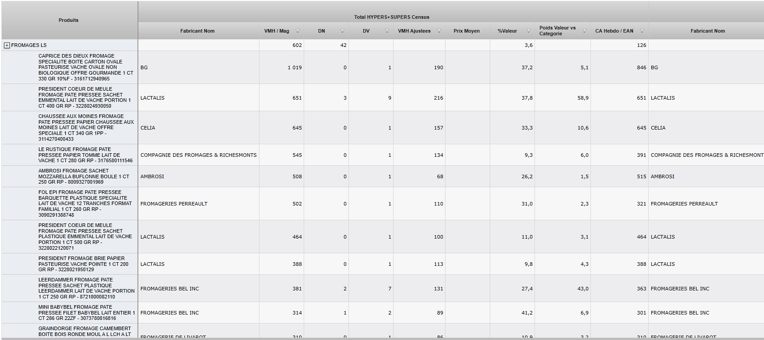This screenshot has height=340, width=764.
Task: Click the CA Hebdo value 391
Action: tap(641, 155)
